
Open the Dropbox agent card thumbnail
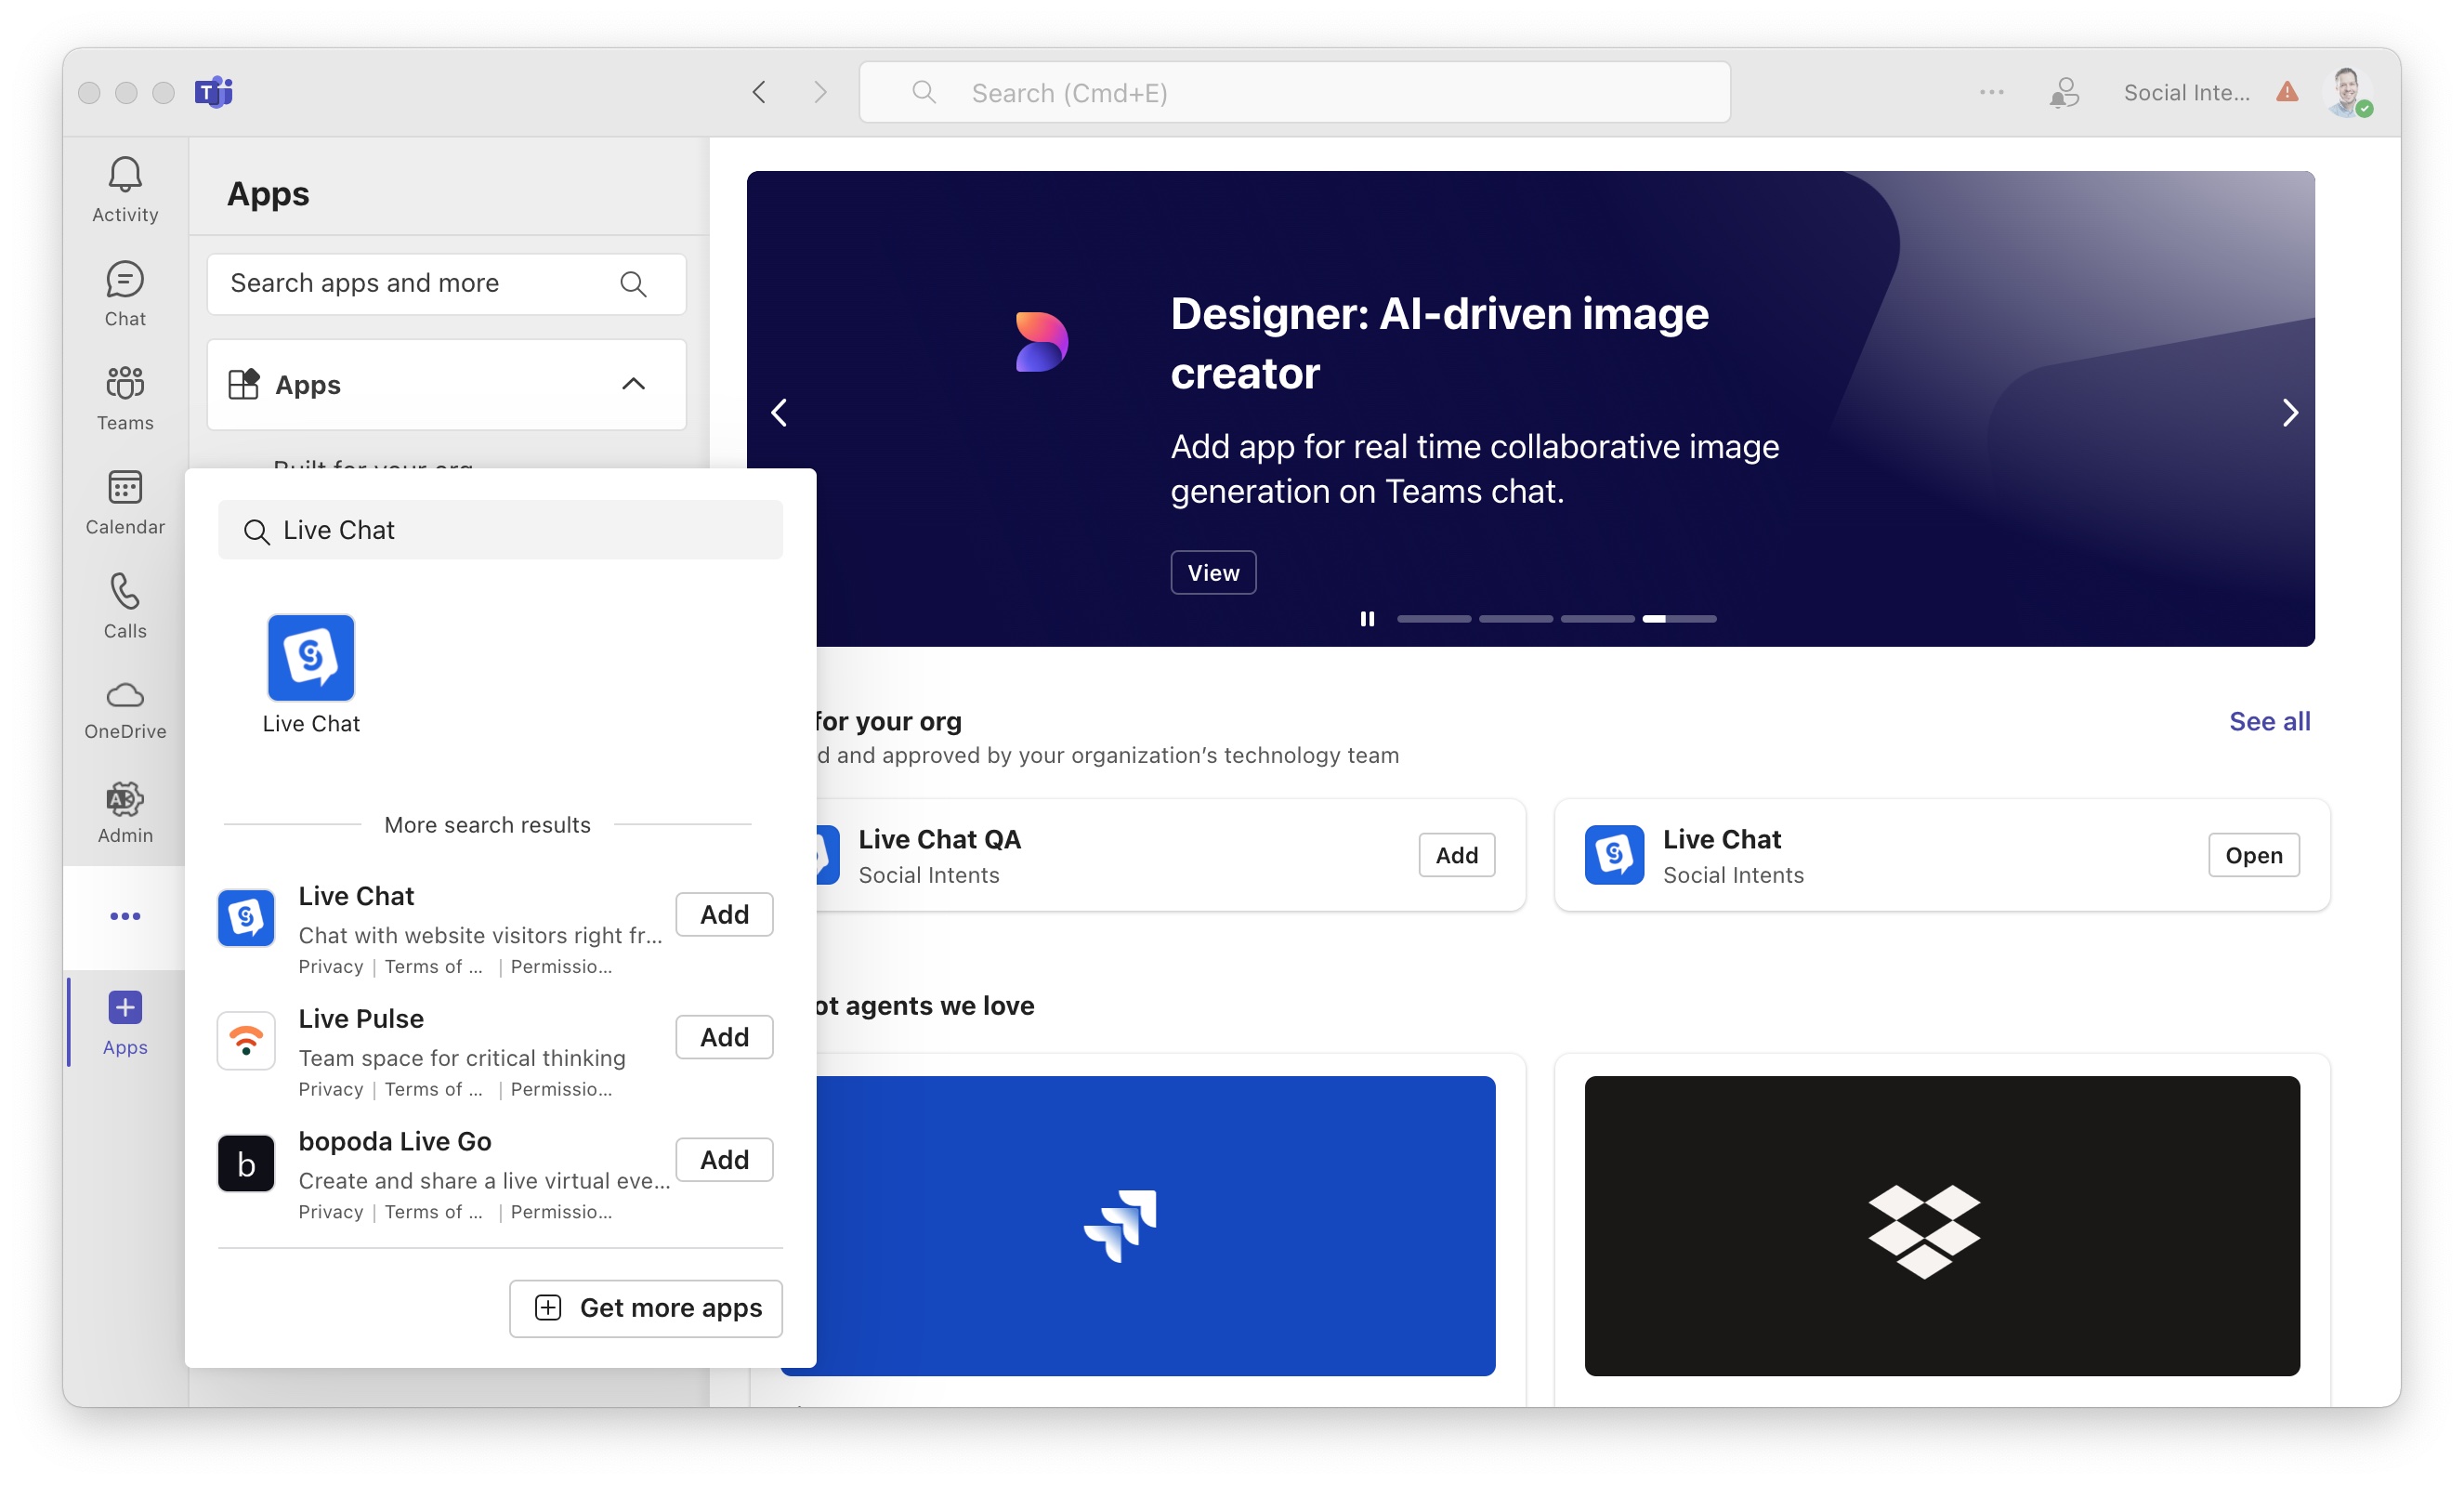tap(1942, 1226)
